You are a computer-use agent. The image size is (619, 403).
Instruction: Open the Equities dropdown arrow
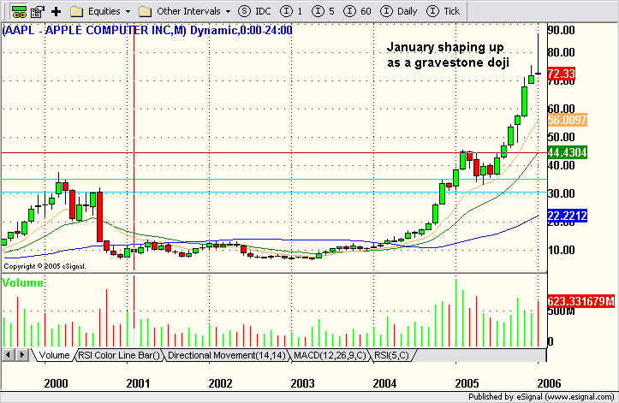128,12
